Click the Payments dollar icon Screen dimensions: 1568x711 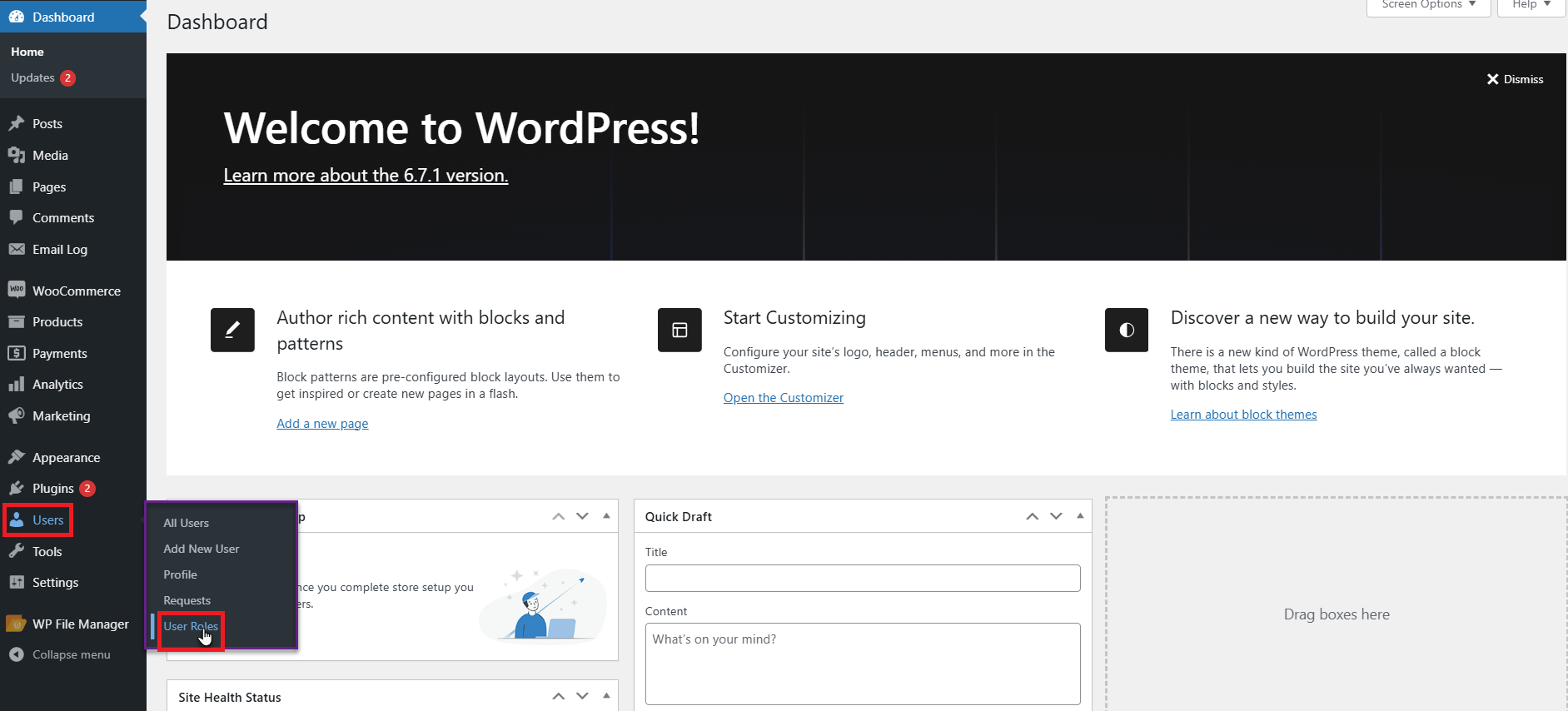(17, 353)
